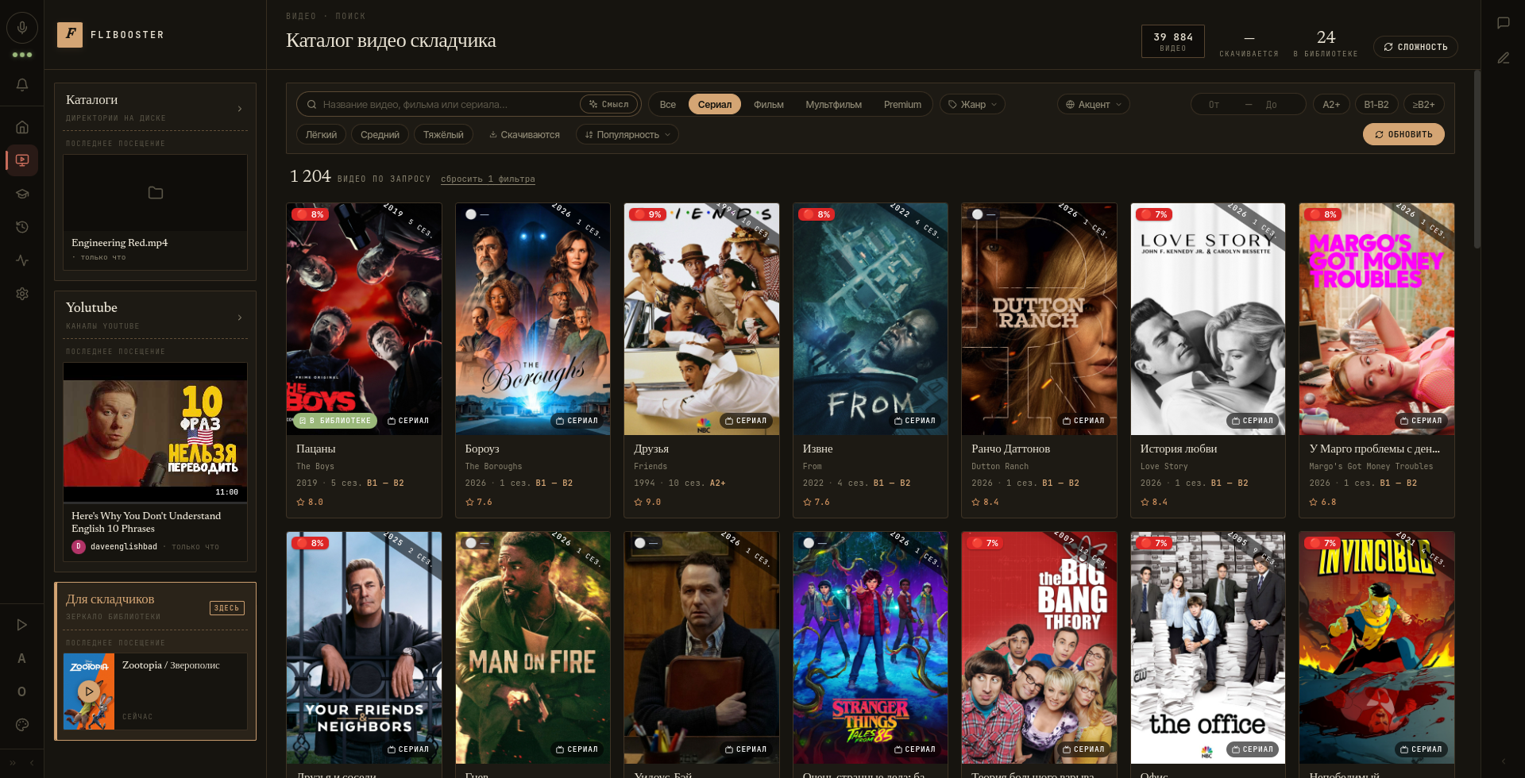Click the star rating 9.0 on Друзья
This screenshot has width=1525, height=778.
648,502
